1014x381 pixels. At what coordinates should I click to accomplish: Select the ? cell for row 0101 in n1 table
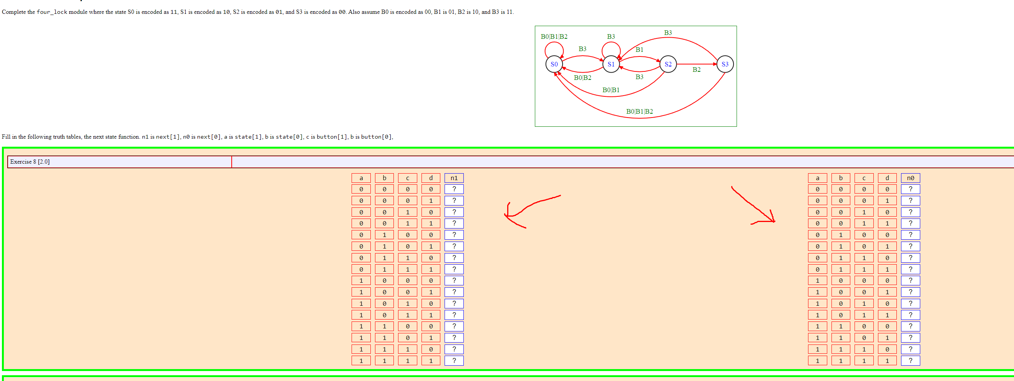point(454,246)
